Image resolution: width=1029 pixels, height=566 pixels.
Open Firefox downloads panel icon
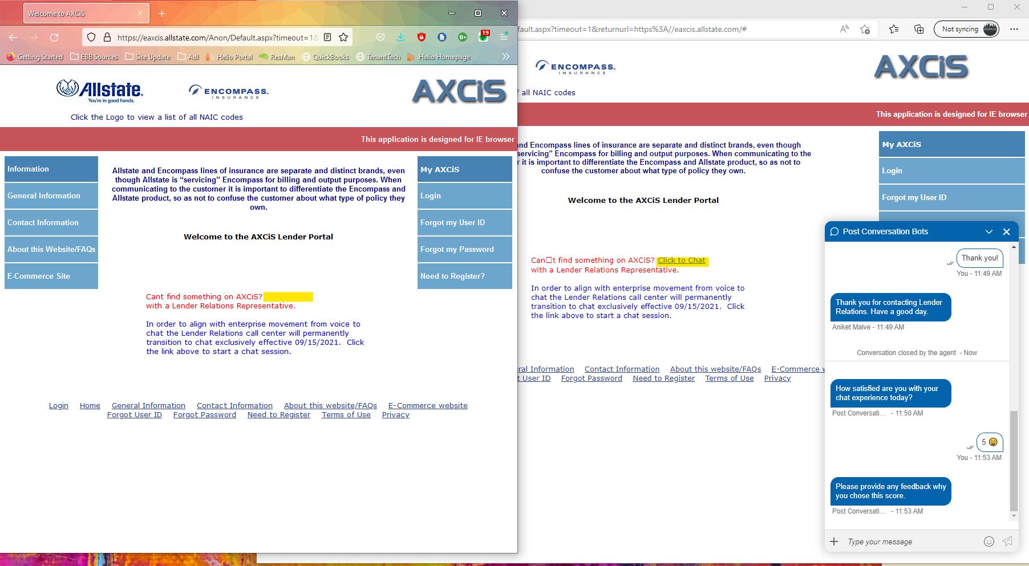pos(402,37)
